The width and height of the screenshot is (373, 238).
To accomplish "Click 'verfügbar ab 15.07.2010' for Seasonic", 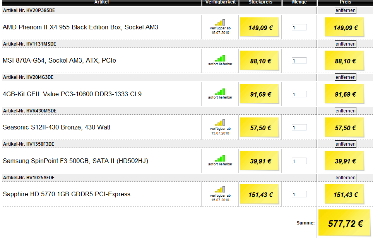I will click(x=220, y=131).
